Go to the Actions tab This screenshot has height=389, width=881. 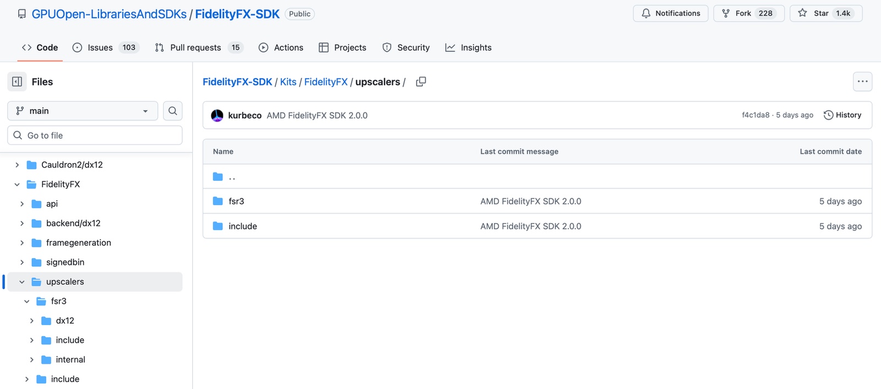(281, 47)
